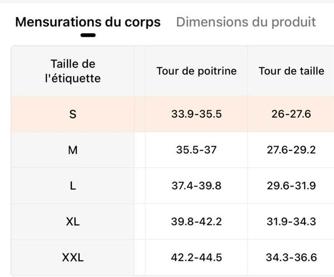The width and height of the screenshot is (334, 277).
Task: Click the Tour de taille column header
Action: [291, 71]
